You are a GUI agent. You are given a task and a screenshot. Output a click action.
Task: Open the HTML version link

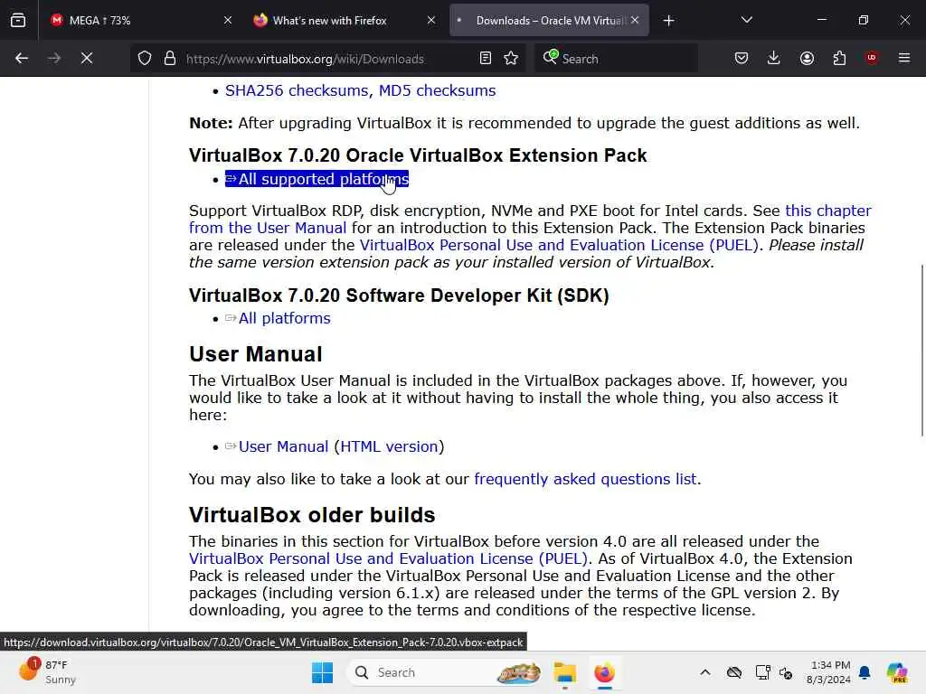tap(389, 446)
